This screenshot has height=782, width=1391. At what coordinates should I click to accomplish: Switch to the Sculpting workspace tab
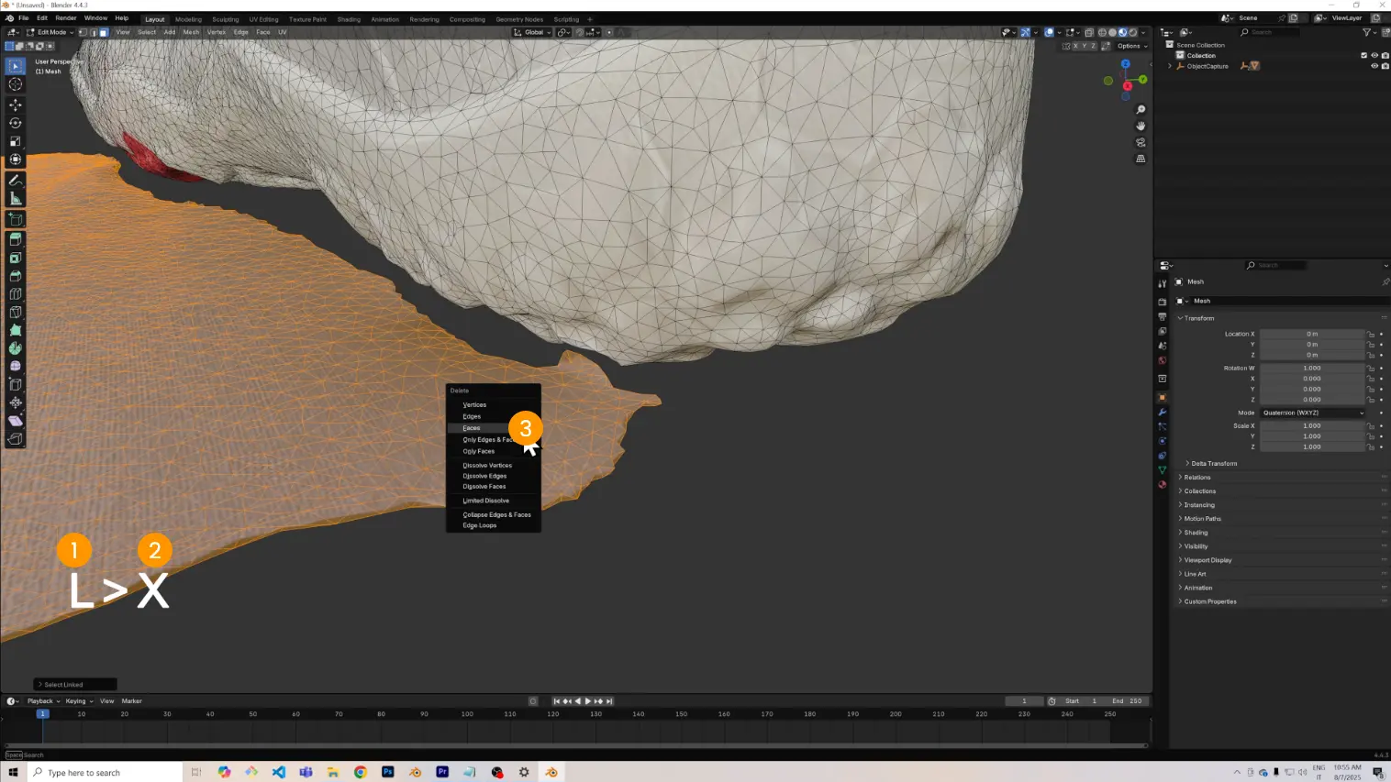(225, 19)
